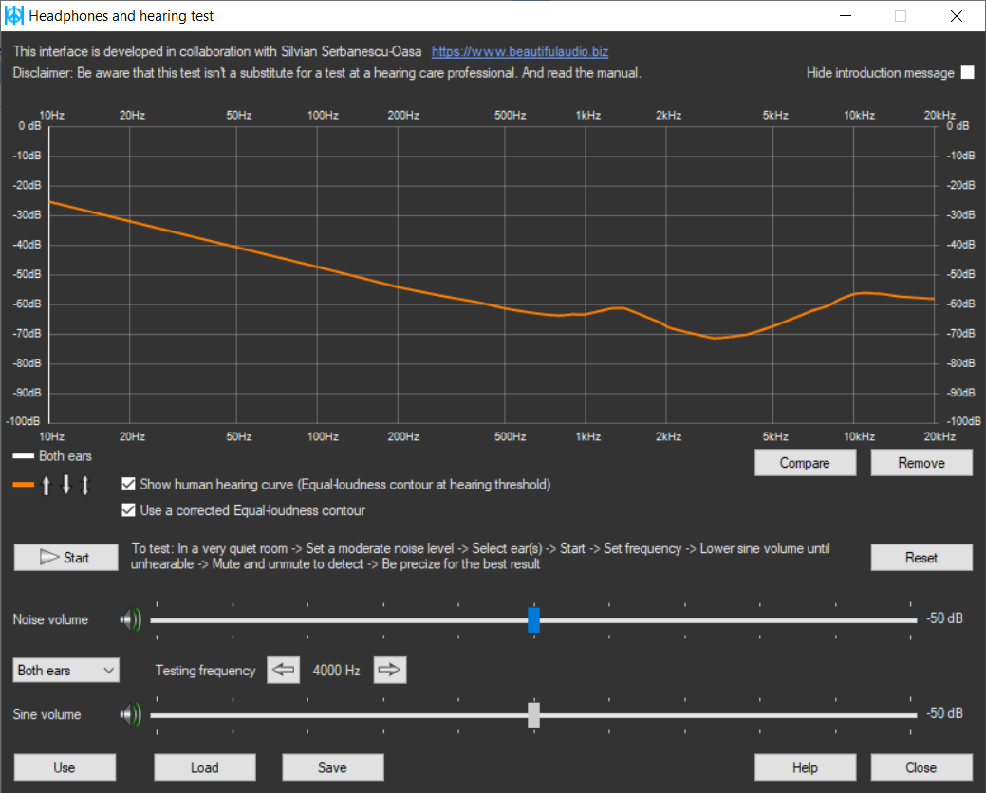The height and width of the screenshot is (793, 986).
Task: Disable the corrected Equal-loudness contour
Action: click(129, 510)
